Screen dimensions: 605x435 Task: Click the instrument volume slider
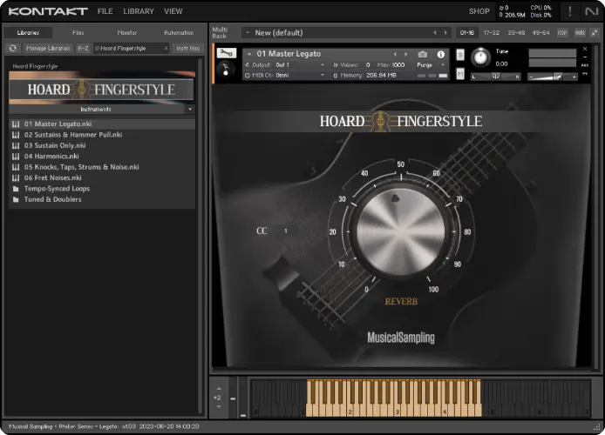click(x=552, y=76)
